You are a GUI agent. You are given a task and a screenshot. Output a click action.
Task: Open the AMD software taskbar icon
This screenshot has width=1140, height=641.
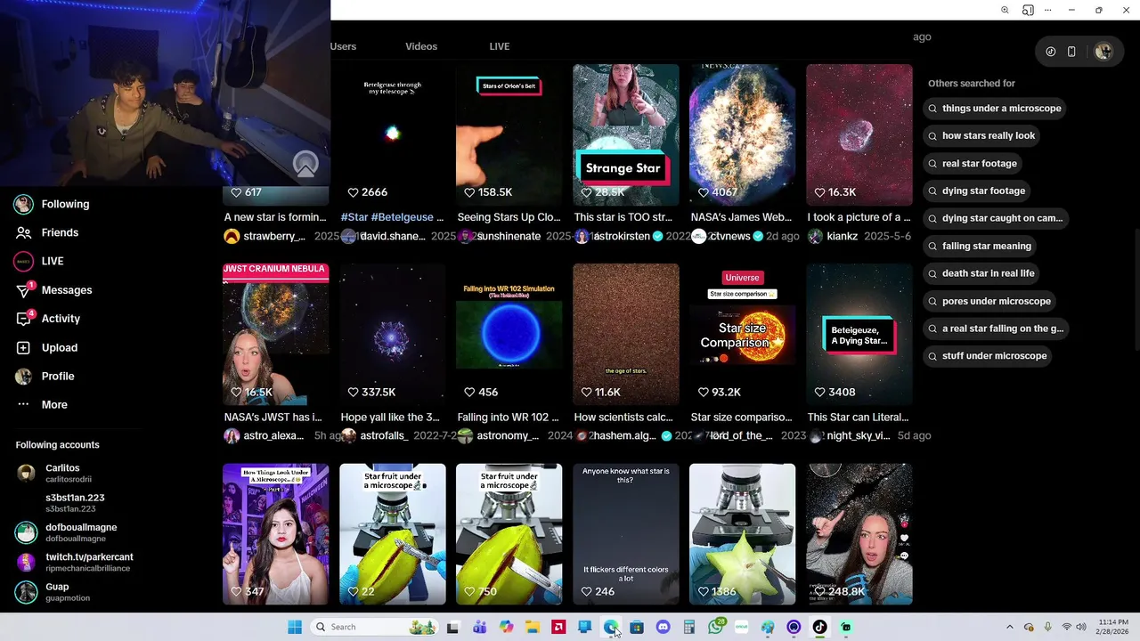point(558,627)
